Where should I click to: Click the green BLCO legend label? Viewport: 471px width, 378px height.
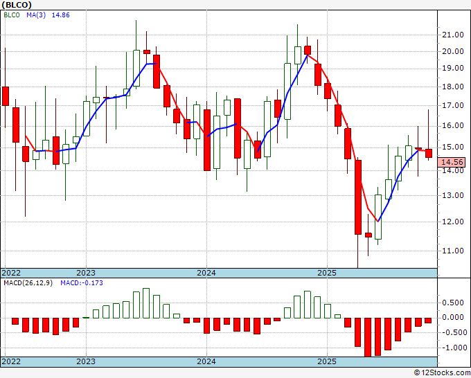tap(12, 15)
